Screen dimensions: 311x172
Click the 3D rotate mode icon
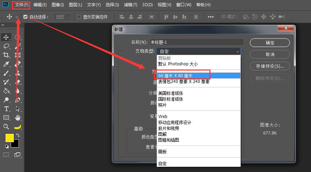[246, 17]
